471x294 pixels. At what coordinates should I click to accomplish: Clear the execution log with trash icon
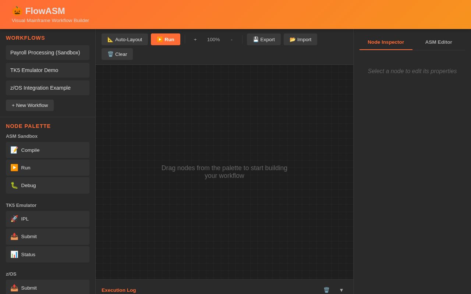point(326,290)
